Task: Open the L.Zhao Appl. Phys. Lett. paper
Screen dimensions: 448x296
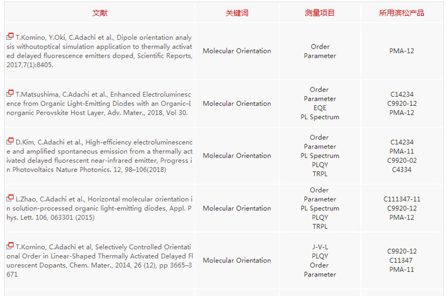Action: (x=100, y=208)
